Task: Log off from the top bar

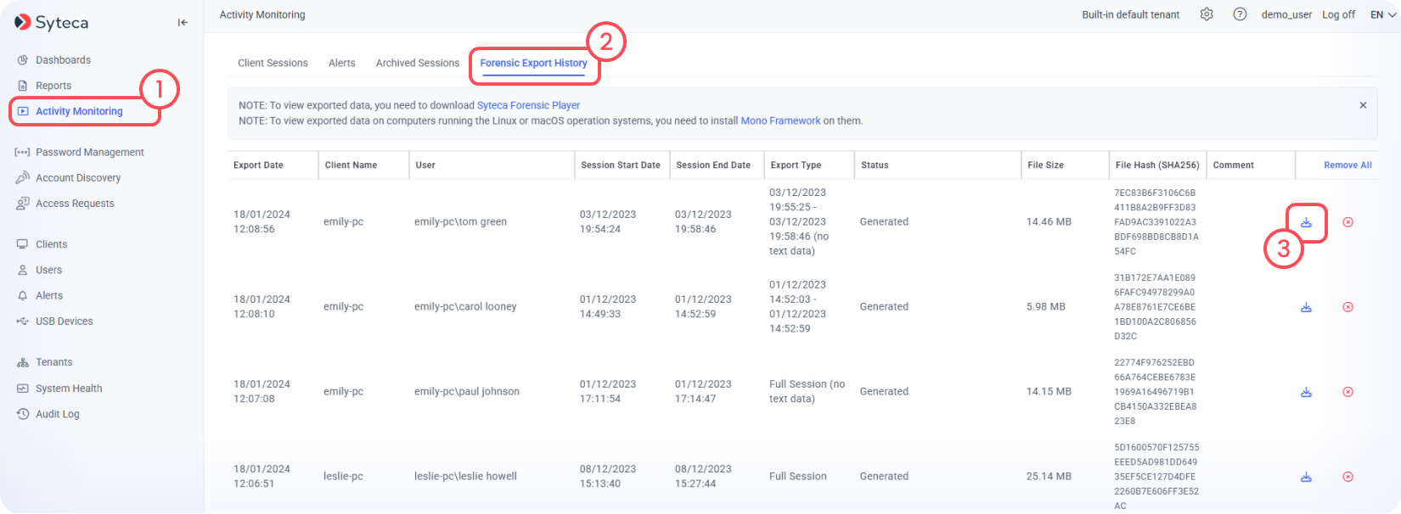Action: (x=1338, y=14)
